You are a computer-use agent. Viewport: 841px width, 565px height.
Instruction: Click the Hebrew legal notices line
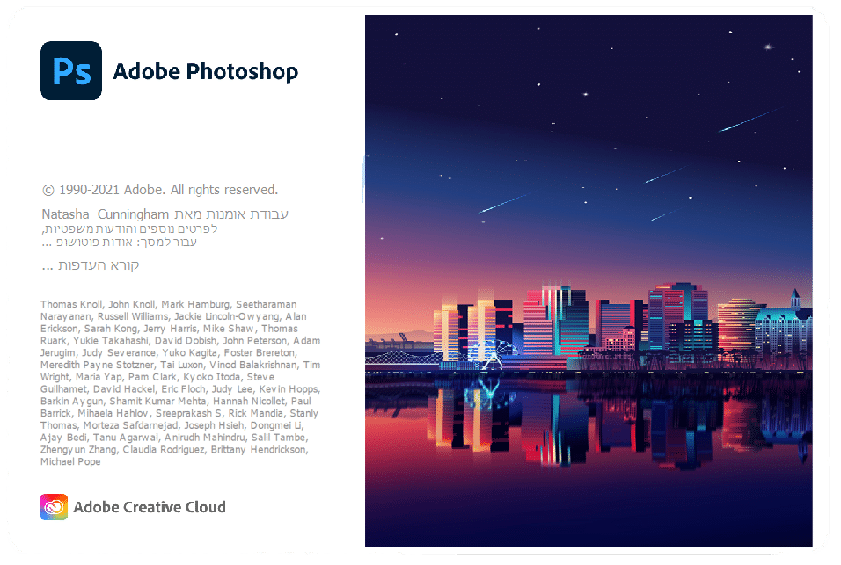[x=129, y=228]
